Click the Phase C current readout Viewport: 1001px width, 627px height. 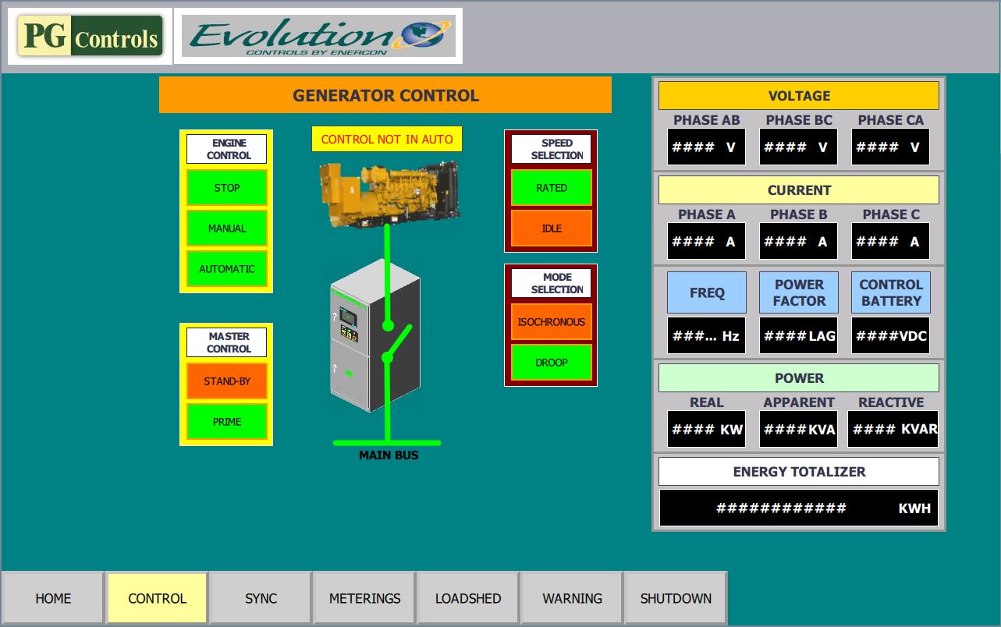coord(891,241)
